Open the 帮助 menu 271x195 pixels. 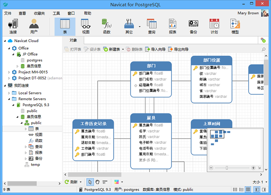point(87,13)
